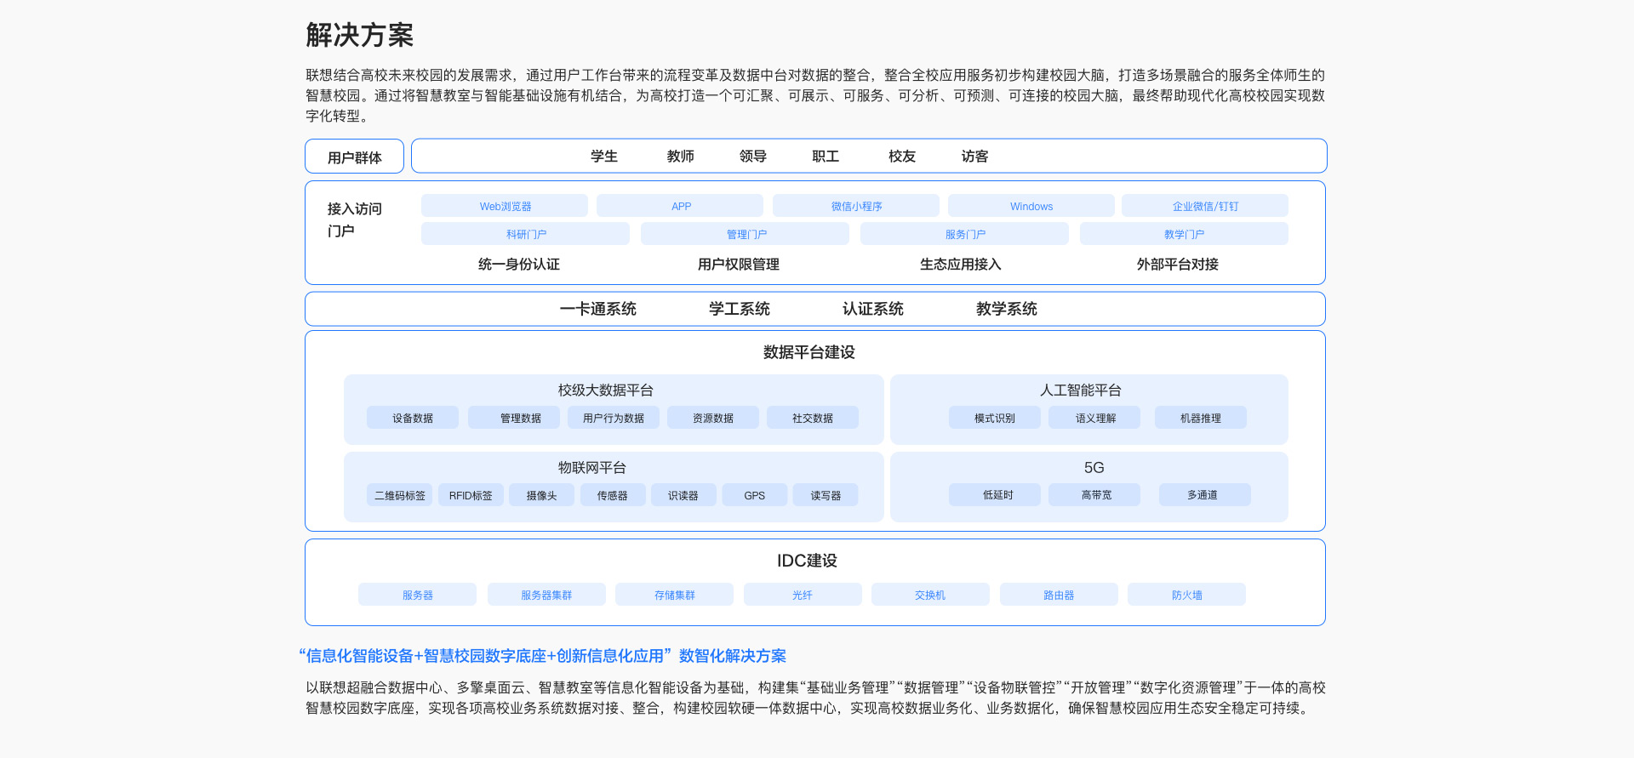The height and width of the screenshot is (758, 1634).
Task: Select the APP access tag
Action: 680,206
